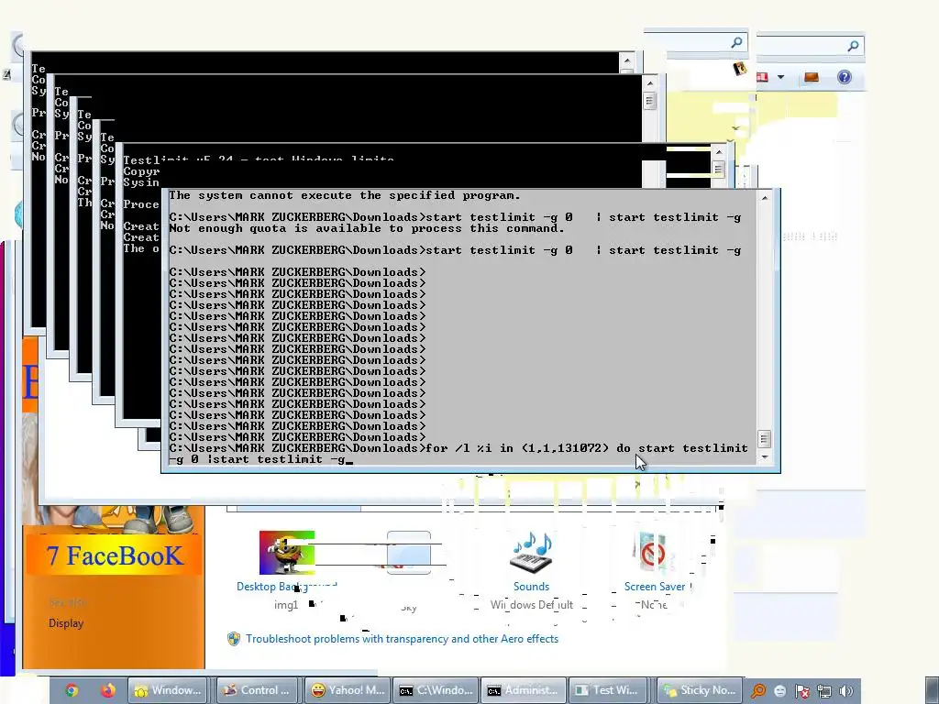
Task: Open the Sticky Notes taskbar button
Action: point(700,690)
